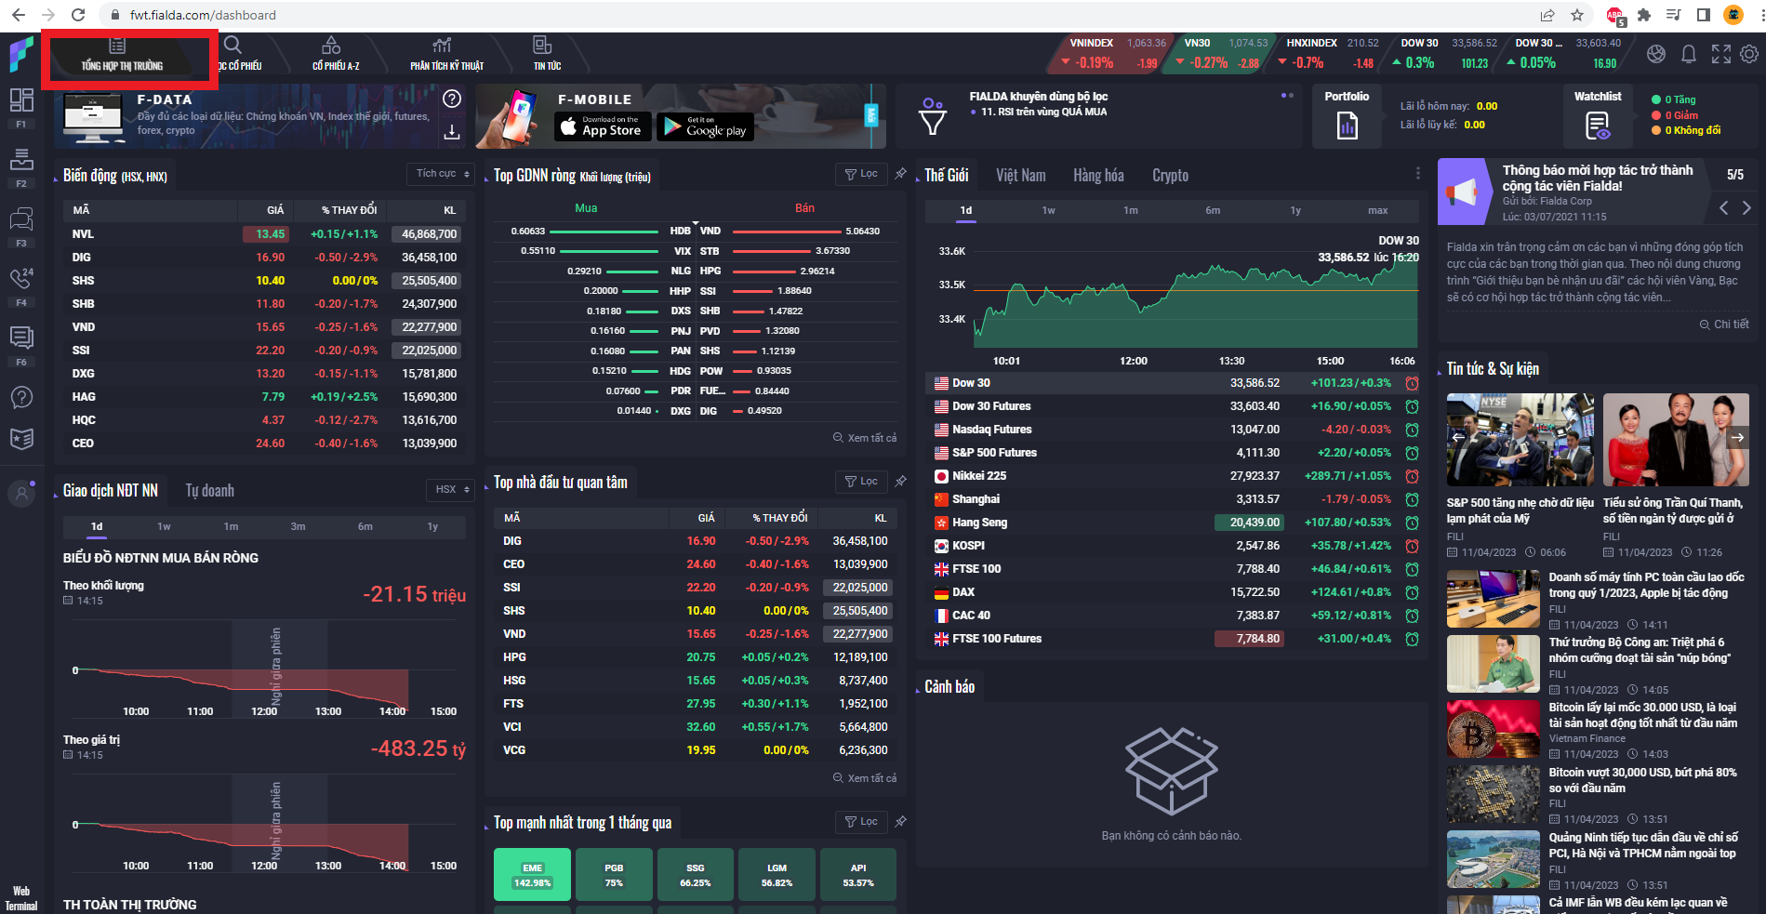
Task: Toggle the alarm for the Nikkei 225 row
Action: coord(1412,476)
